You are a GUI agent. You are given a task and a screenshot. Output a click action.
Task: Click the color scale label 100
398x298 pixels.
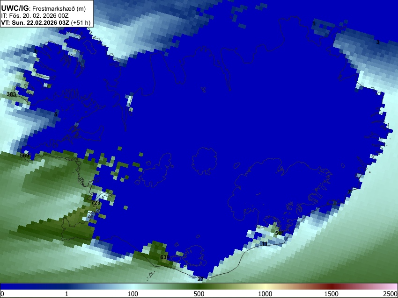coord(133,294)
